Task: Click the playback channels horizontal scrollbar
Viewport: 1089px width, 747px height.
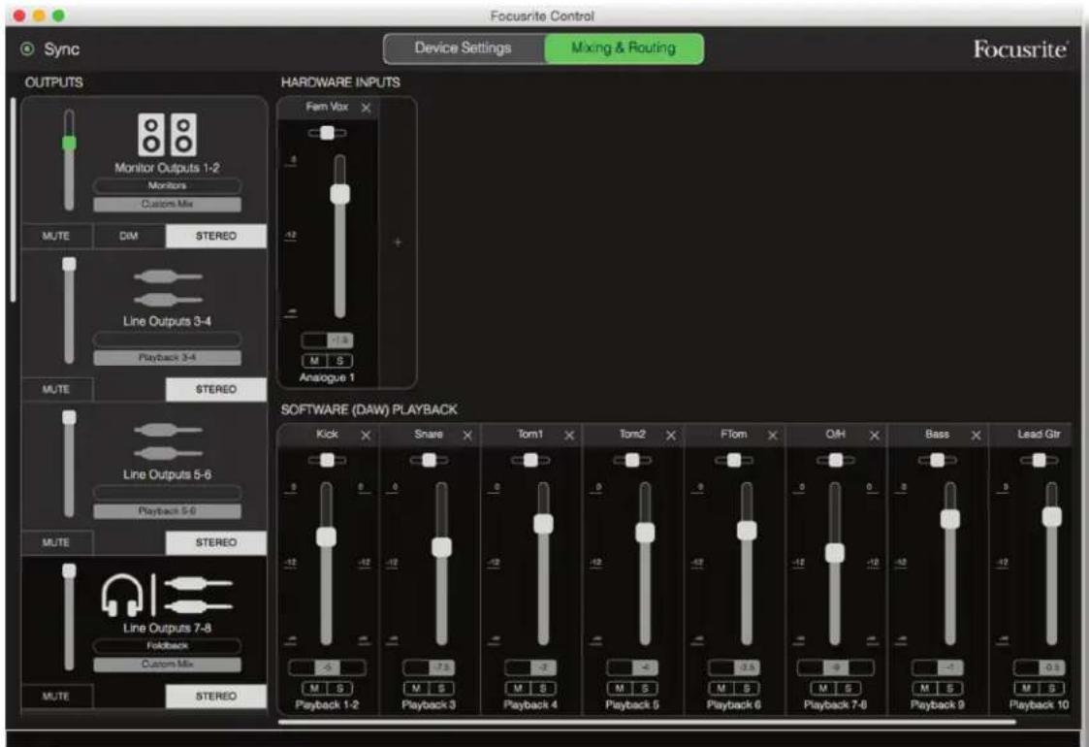Action: click(647, 722)
